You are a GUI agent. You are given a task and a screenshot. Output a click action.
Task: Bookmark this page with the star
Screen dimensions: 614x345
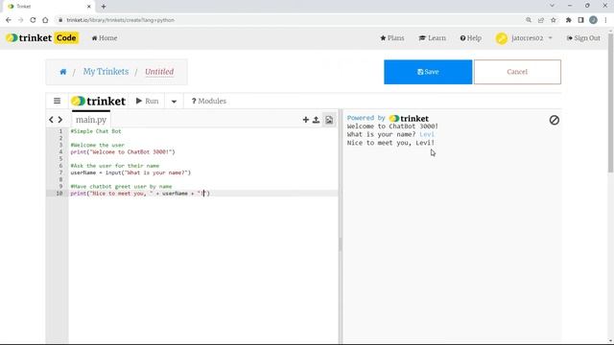click(554, 20)
